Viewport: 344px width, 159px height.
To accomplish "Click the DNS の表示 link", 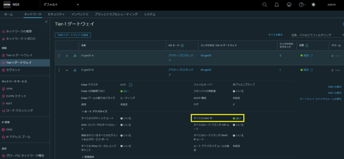I will coord(335,87).
